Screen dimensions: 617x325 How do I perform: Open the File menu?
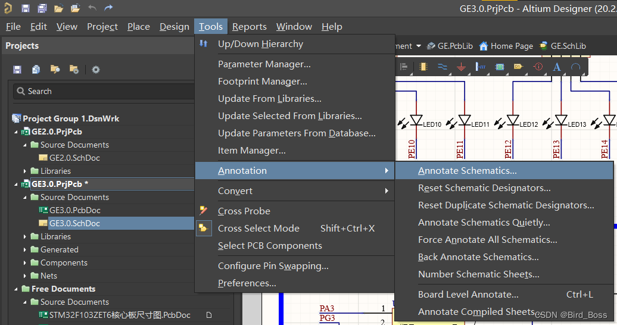click(13, 26)
